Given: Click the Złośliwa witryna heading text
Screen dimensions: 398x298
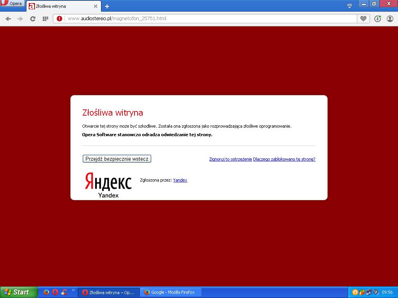Looking at the screenshot, I should [x=112, y=113].
